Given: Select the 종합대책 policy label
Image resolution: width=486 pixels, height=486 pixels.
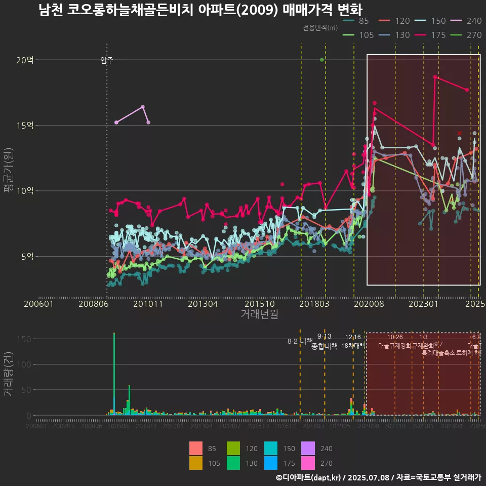Looking at the screenshot, I should point(325,346).
